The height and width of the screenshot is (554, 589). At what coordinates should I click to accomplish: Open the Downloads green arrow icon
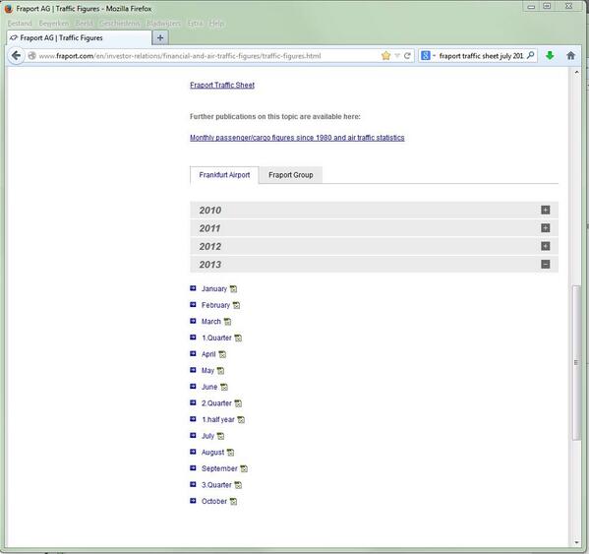(x=550, y=56)
